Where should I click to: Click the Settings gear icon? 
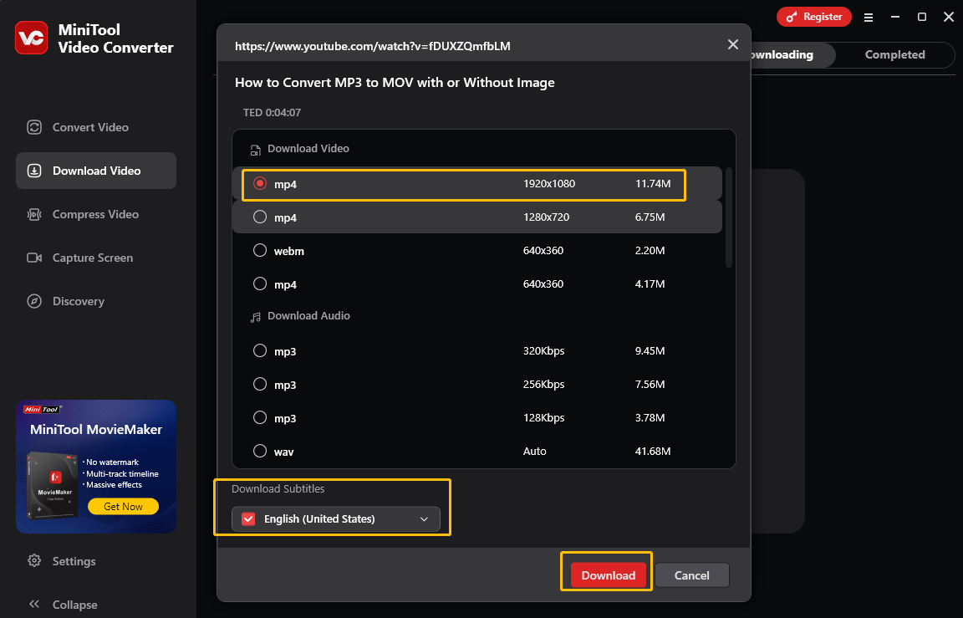[34, 561]
